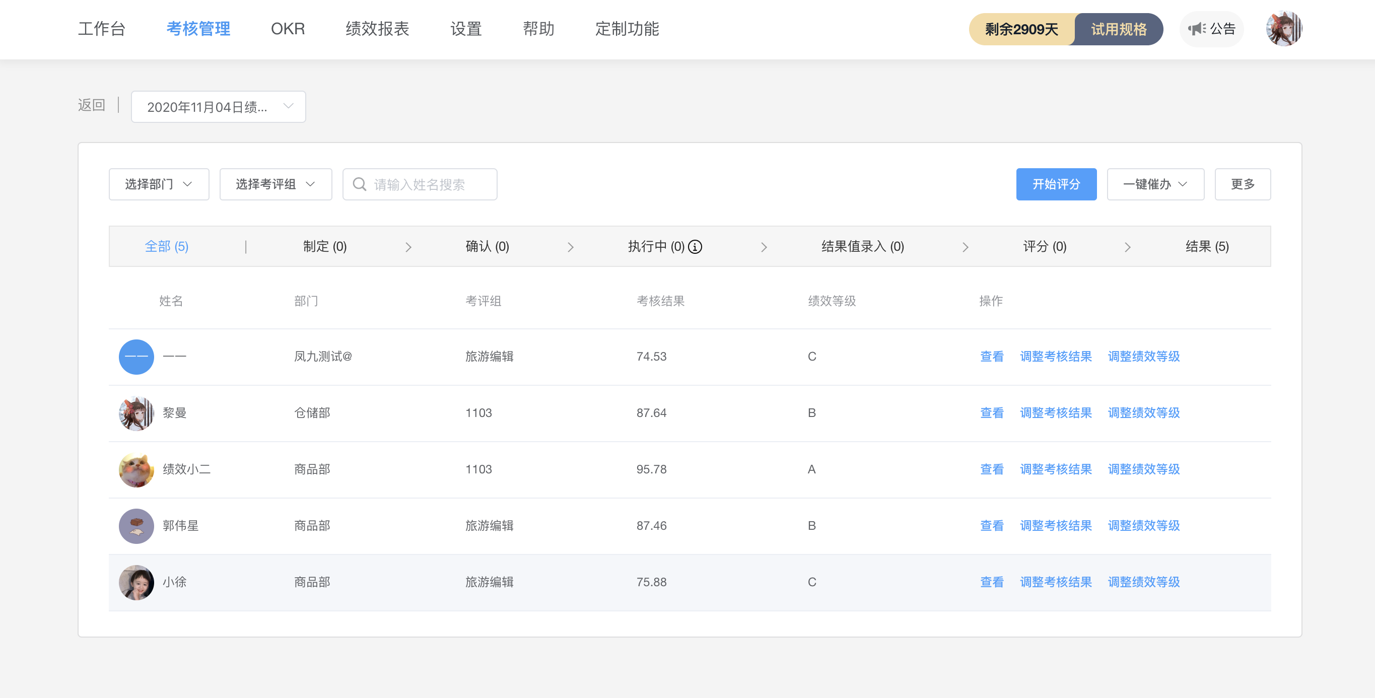Click 调整绩效等级 for user 一一
Viewport: 1375px width, 698px height.
(1144, 357)
